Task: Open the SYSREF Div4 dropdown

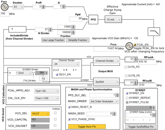Action: 25,73
